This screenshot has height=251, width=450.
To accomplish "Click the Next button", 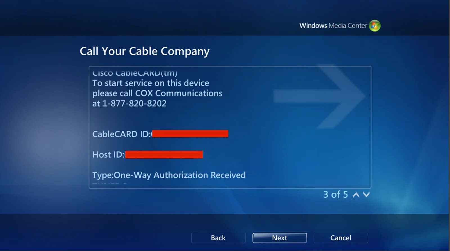I will click(280, 238).
